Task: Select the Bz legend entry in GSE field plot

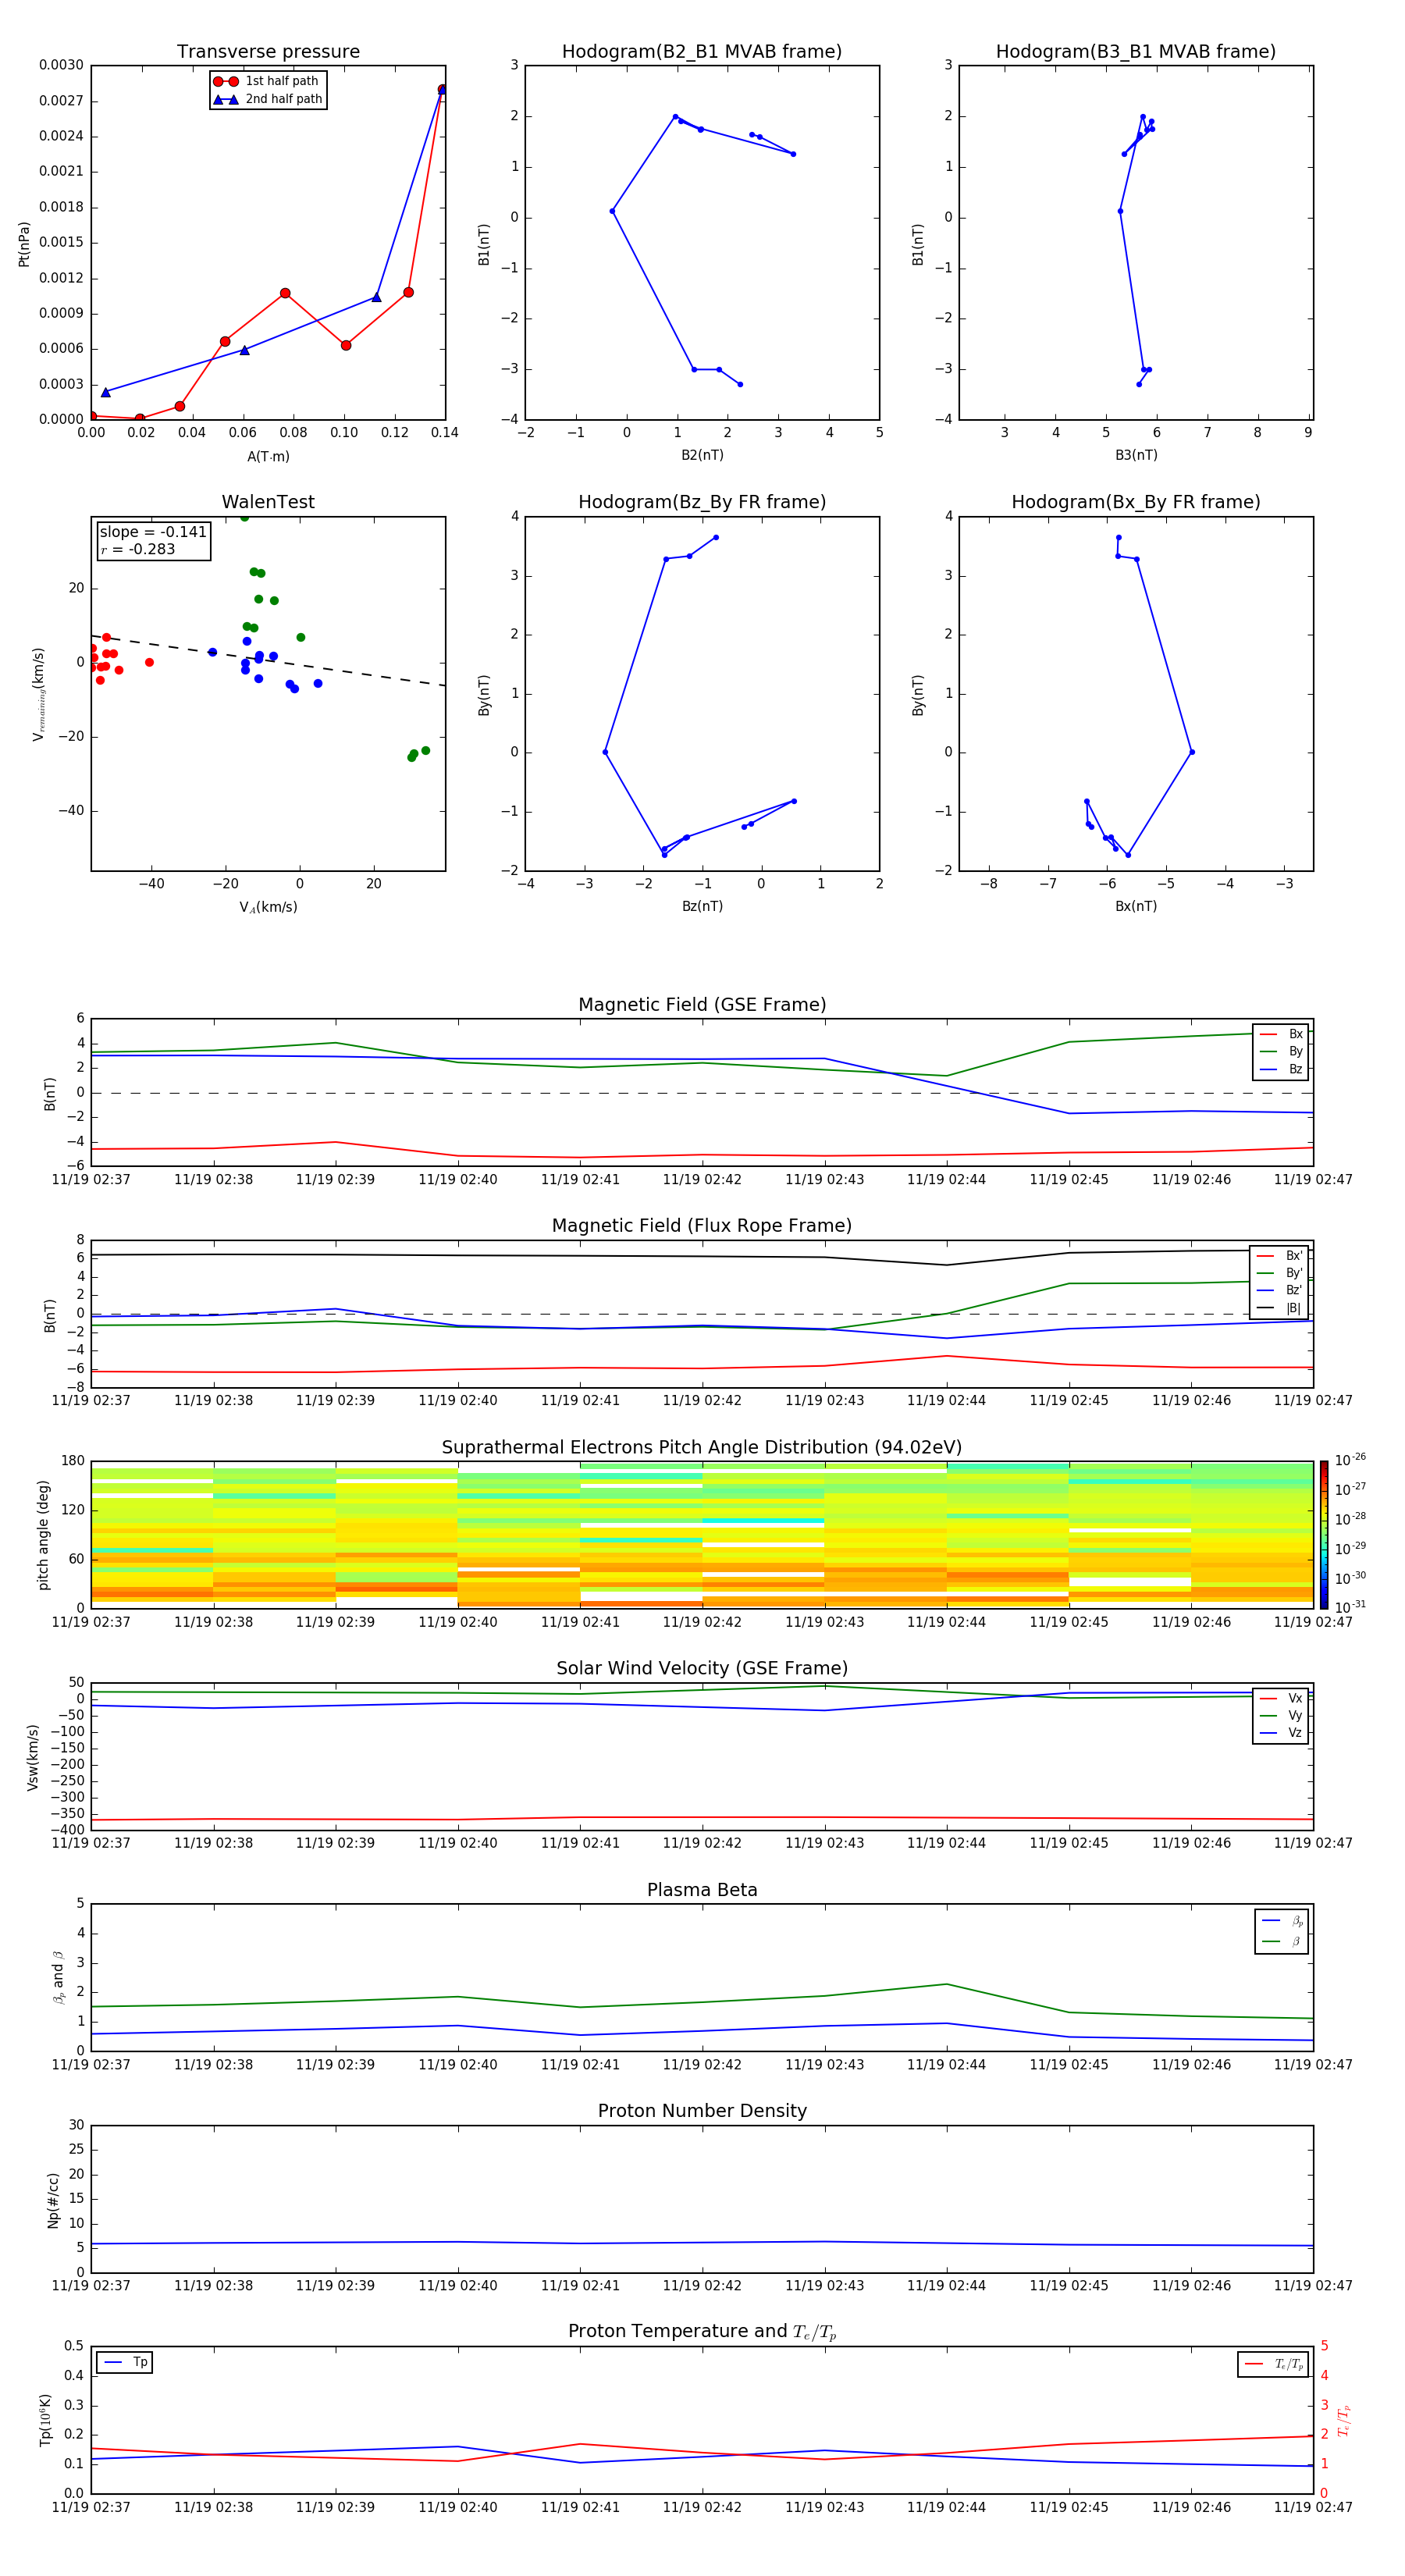Action: click(x=1281, y=1070)
